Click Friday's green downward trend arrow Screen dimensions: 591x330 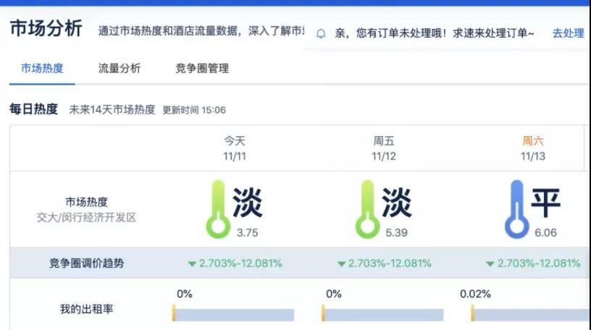341,264
